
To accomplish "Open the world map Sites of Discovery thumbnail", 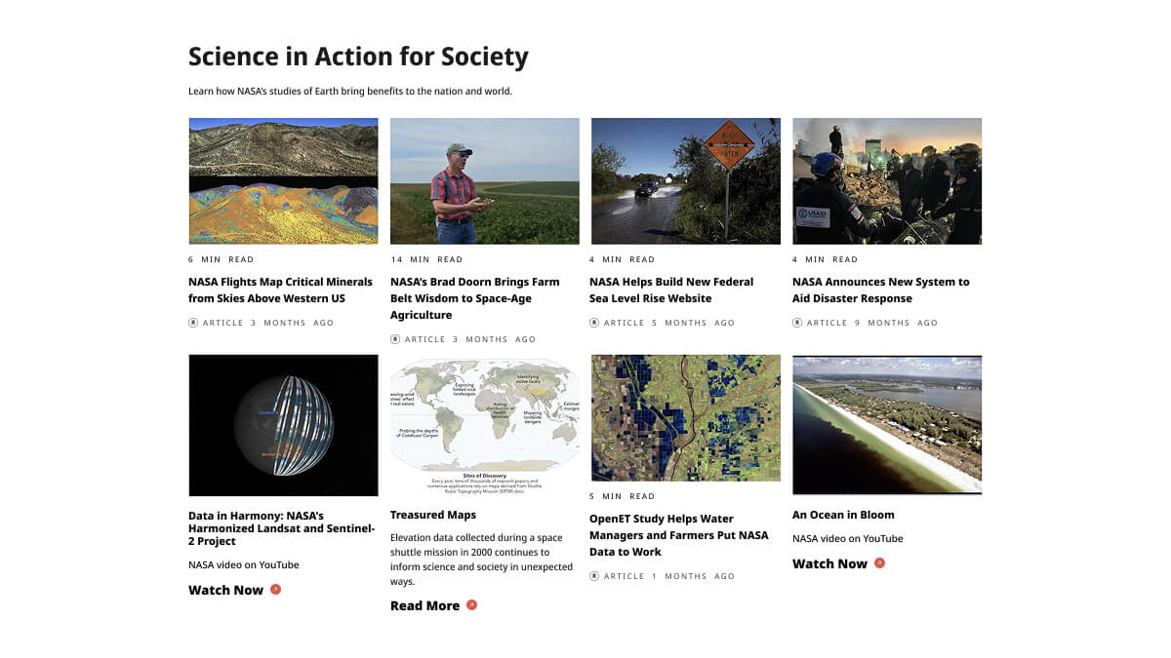I will [485, 426].
